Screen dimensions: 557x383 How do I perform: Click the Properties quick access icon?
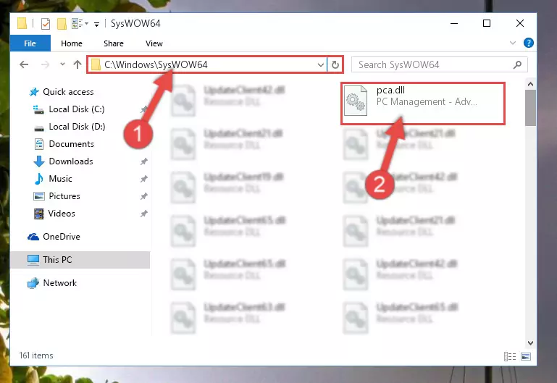point(46,24)
